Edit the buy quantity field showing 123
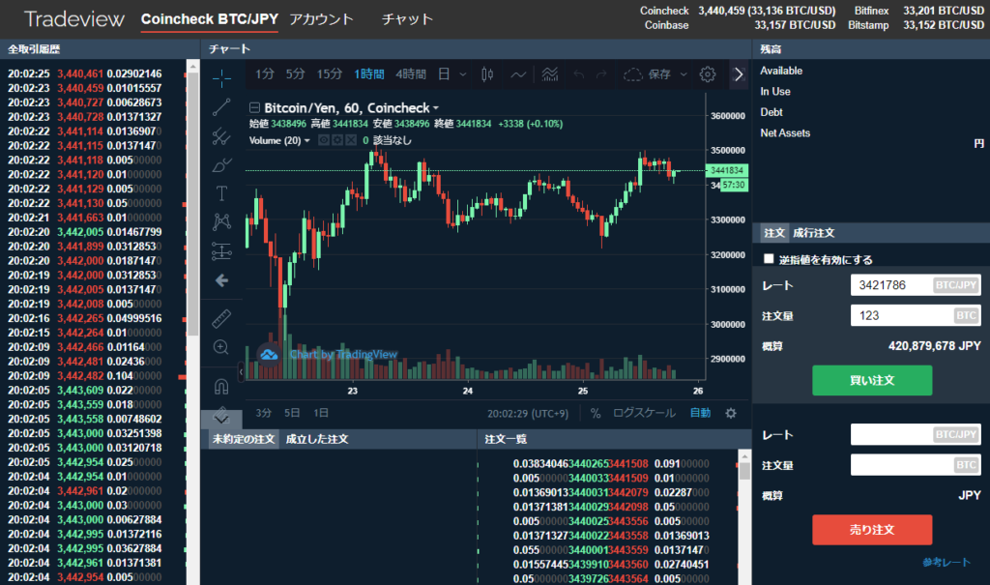The width and height of the screenshot is (990, 585). tap(916, 316)
